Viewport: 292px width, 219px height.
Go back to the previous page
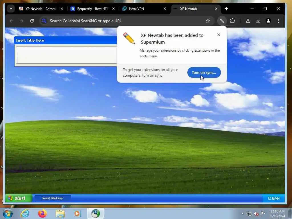[x=11, y=21]
